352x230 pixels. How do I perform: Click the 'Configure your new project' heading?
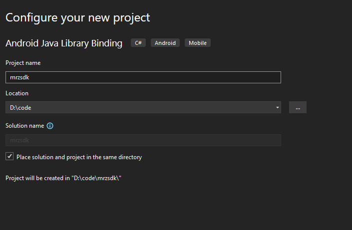point(77,17)
